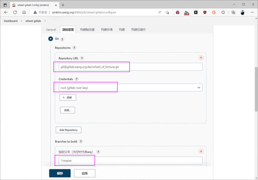Open help for Repositories

(74, 48)
